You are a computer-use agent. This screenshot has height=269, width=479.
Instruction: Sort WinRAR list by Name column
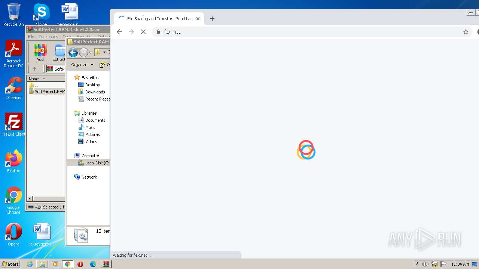[x=46, y=78]
